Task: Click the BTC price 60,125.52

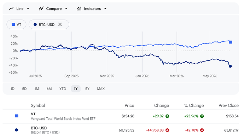Action: coord(126,130)
